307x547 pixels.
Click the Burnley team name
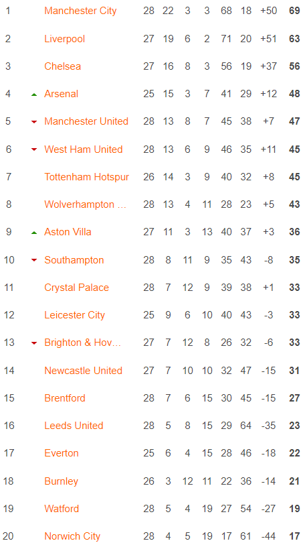(x=62, y=481)
